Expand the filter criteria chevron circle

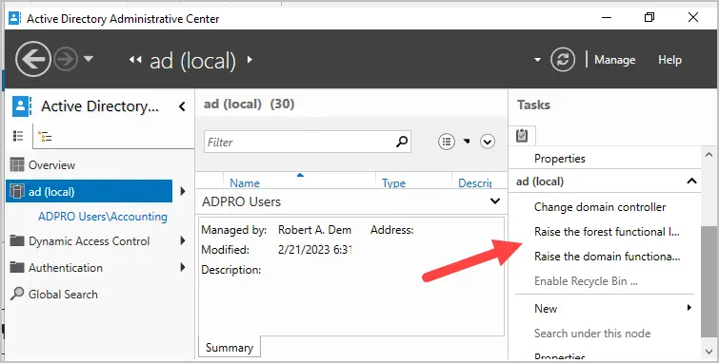488,142
